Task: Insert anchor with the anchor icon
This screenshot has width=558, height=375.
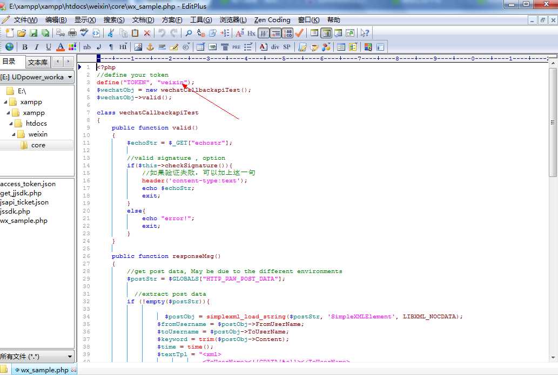Action: point(150,47)
